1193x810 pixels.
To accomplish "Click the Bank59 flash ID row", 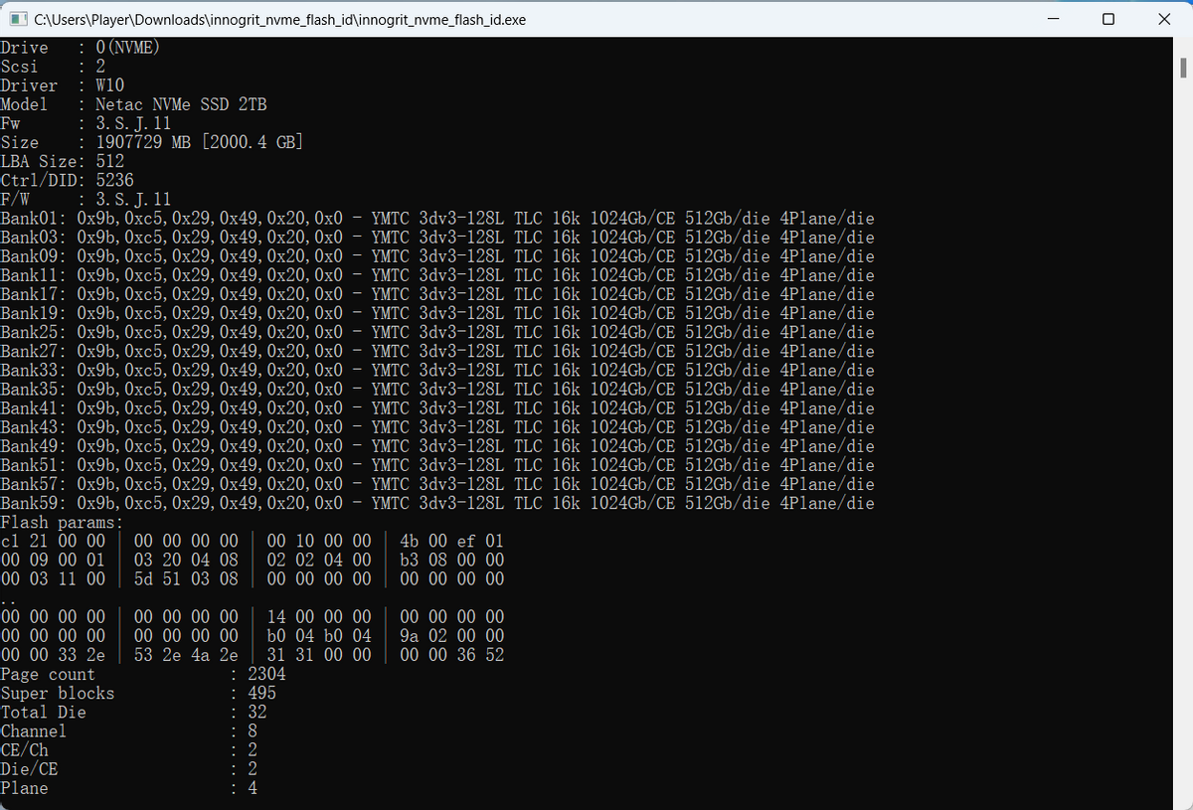I will pos(437,503).
